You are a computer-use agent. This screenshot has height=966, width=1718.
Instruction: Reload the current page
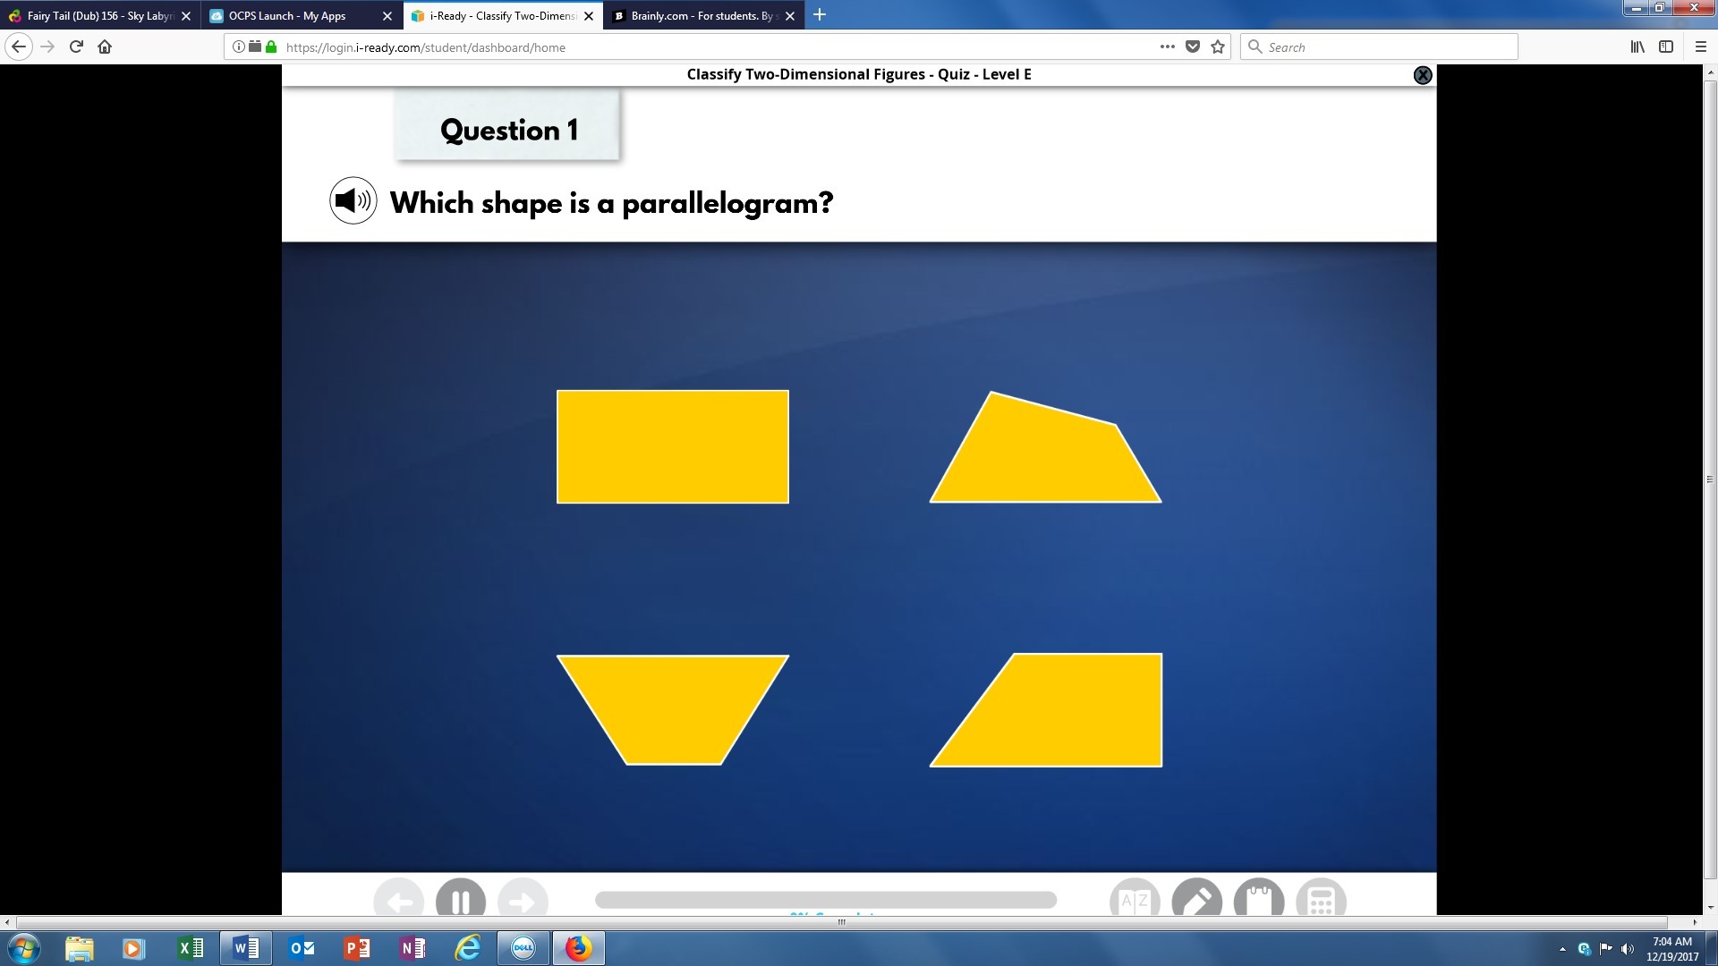76,47
